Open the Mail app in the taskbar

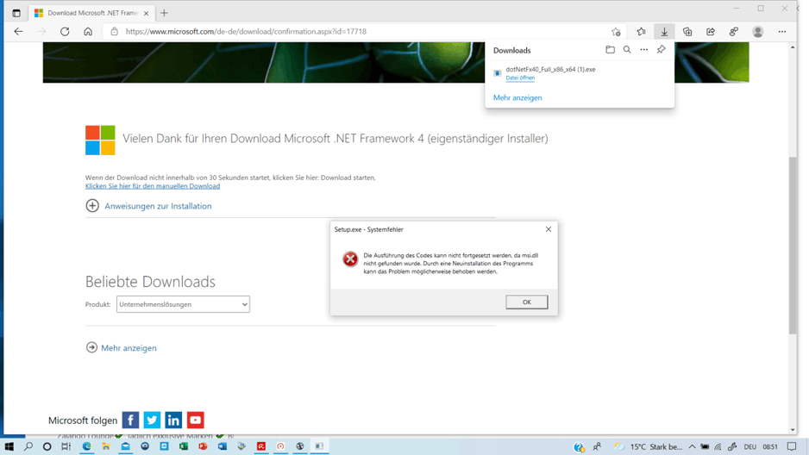[125, 446]
